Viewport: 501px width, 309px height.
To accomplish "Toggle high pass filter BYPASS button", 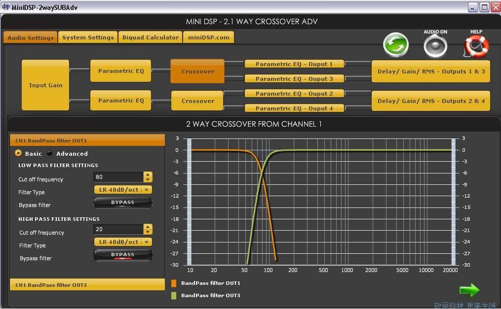I will [x=123, y=255].
